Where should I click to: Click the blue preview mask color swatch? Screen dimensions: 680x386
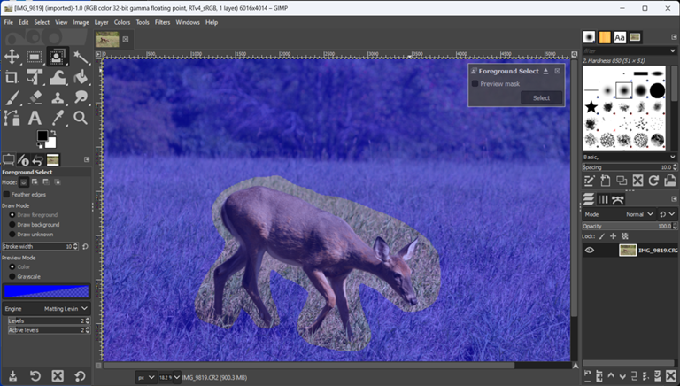[46, 291]
